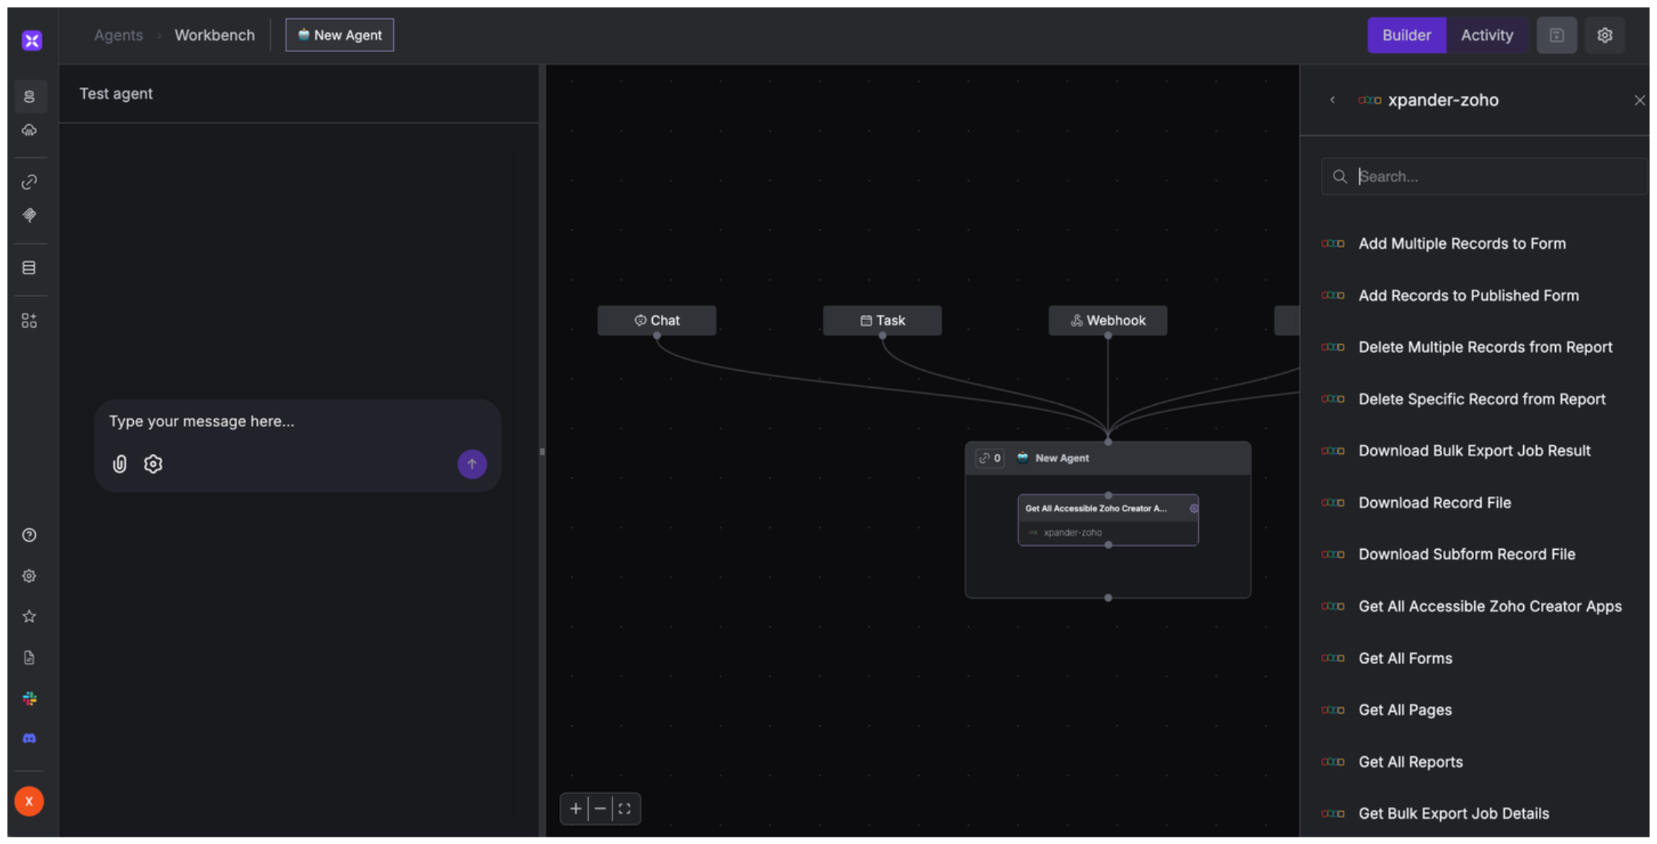This screenshot has width=1657, height=844.
Task: Click the settings gear in left sidebar
Action: point(30,576)
